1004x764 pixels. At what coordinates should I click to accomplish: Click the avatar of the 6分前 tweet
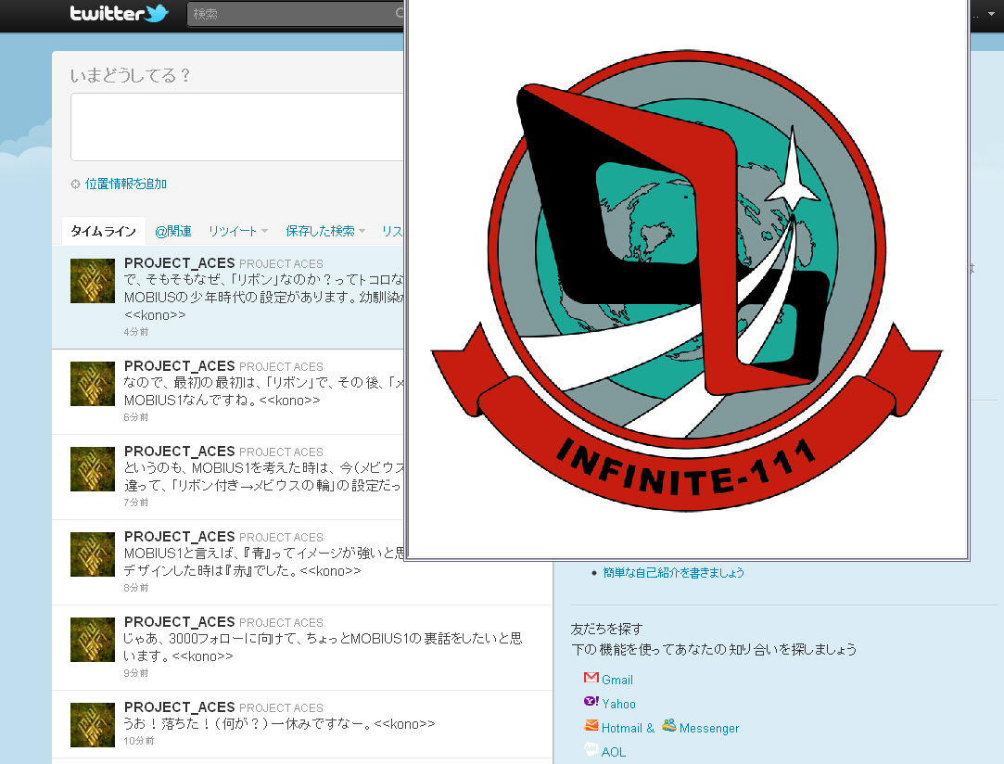pyautogui.click(x=92, y=384)
